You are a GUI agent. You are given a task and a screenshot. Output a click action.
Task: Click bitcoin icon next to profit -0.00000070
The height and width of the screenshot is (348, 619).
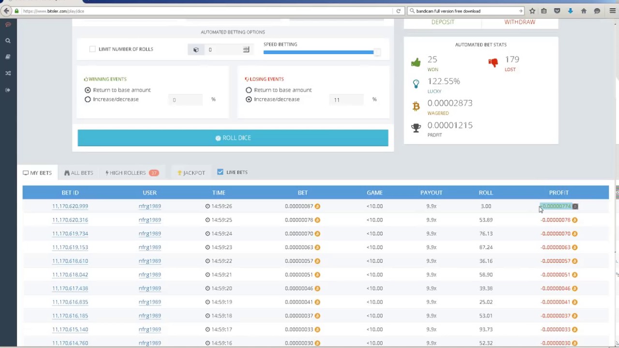click(x=575, y=233)
